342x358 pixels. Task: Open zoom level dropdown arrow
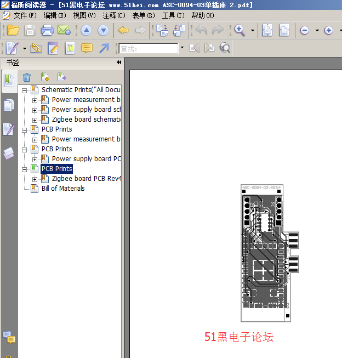[317, 30]
